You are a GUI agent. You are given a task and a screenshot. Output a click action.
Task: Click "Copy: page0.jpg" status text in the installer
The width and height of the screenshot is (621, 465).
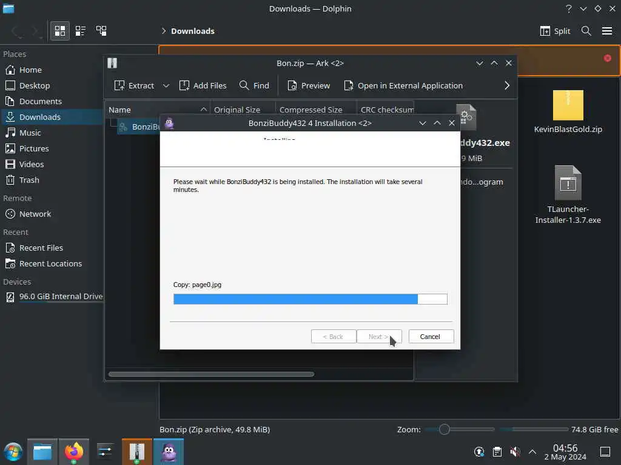click(x=197, y=285)
